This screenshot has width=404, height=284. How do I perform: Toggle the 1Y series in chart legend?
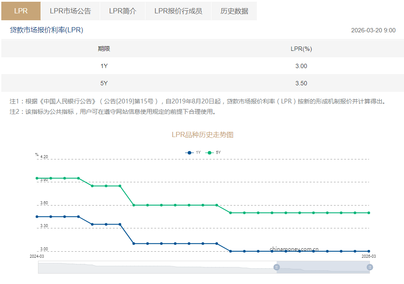(193, 153)
